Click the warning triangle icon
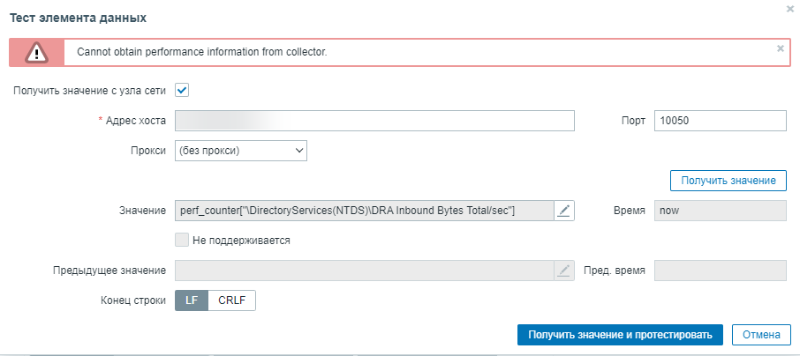 click(36, 52)
